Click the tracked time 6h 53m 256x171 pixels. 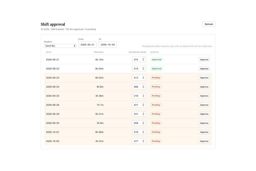coord(99,78)
